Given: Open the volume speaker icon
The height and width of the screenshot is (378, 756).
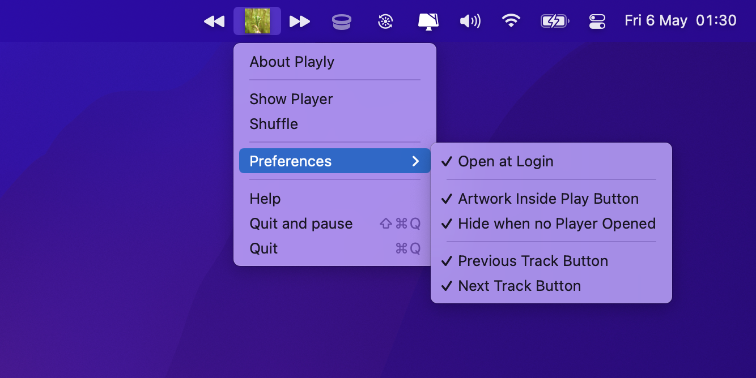Looking at the screenshot, I should click(x=470, y=22).
